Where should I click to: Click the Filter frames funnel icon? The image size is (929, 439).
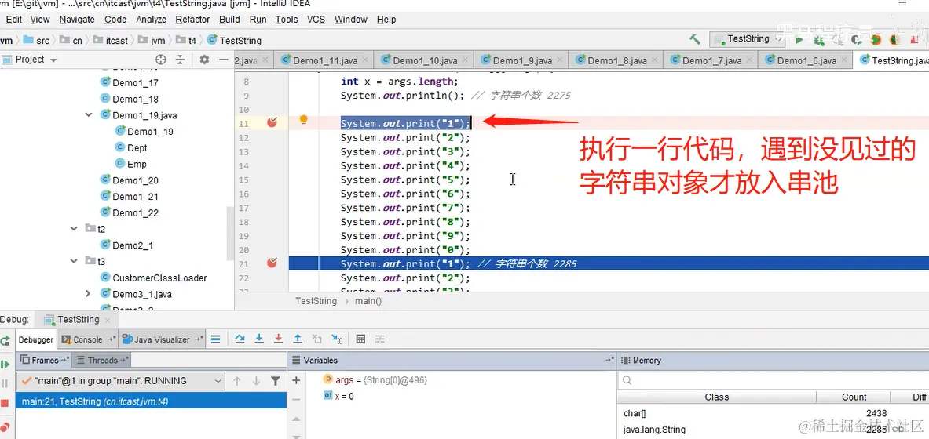click(275, 381)
